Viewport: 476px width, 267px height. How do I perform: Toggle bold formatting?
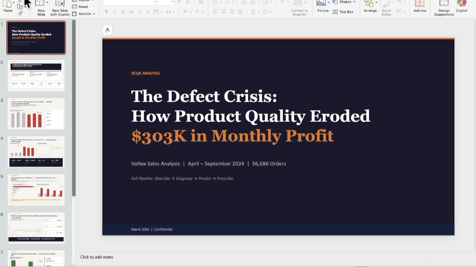[106, 12]
